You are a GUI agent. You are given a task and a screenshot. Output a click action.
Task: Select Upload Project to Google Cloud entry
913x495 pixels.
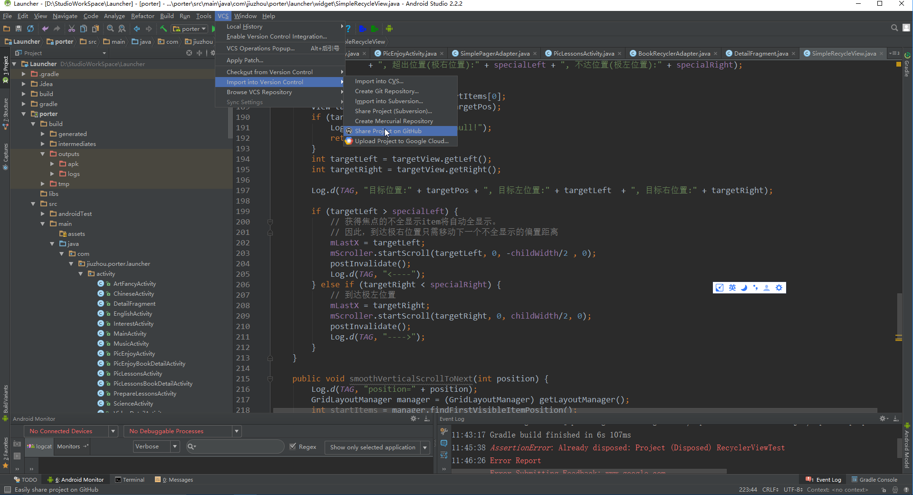[x=400, y=141]
